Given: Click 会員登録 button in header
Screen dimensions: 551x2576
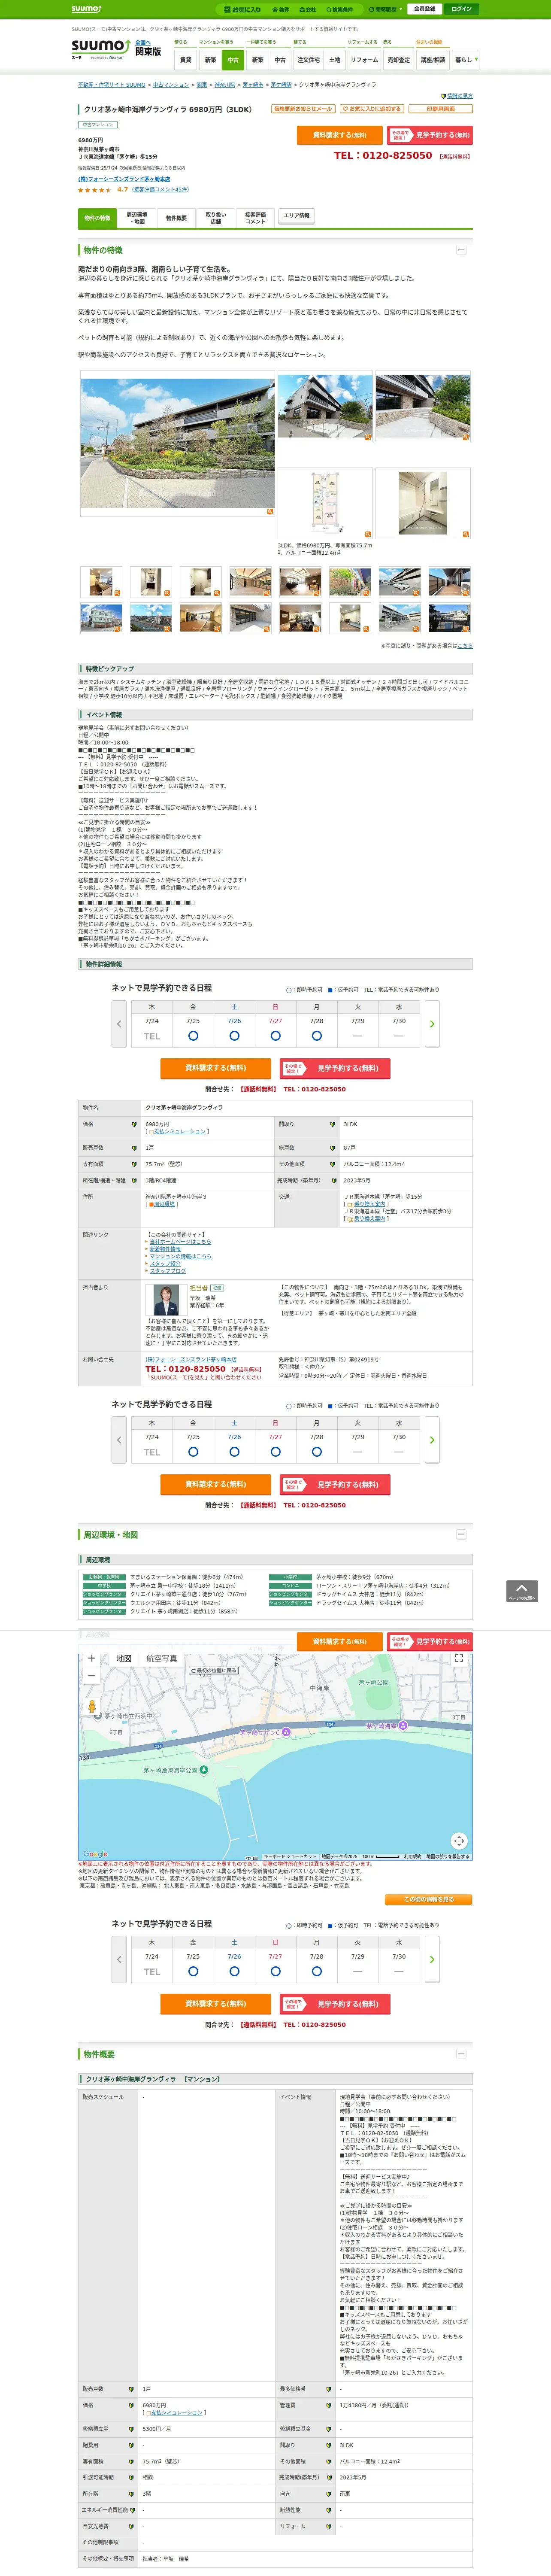Looking at the screenshot, I should coord(424,9).
